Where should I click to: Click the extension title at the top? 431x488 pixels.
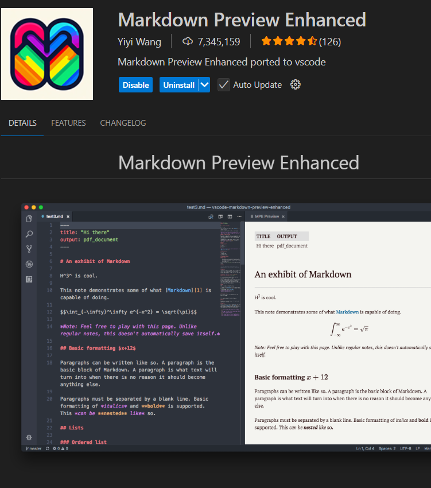coord(242,20)
